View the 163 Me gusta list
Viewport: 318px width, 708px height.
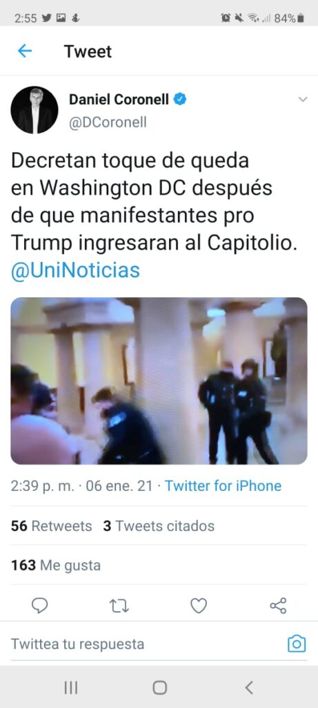tap(56, 565)
